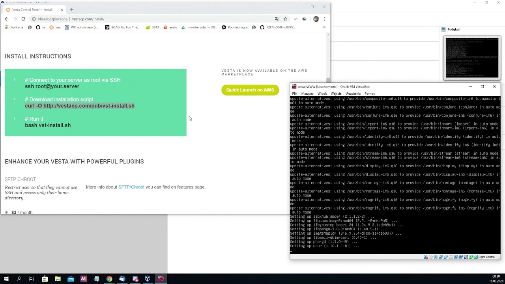
Task: Click VirtualBox shared folders status icon
Action: coord(451,257)
